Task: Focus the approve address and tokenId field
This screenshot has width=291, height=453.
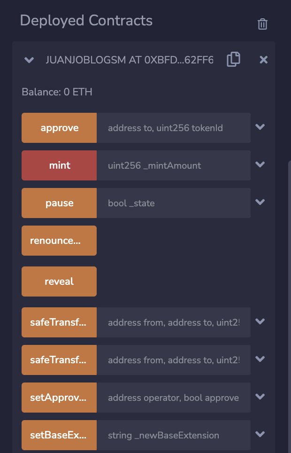Action: pyautogui.click(x=174, y=128)
